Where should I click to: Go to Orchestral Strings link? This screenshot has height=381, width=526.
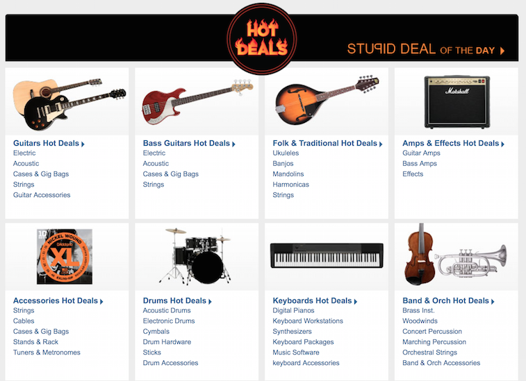pos(429,353)
